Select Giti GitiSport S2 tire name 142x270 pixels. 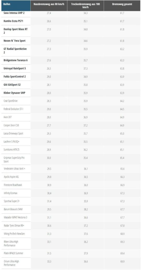[x=12, y=85]
